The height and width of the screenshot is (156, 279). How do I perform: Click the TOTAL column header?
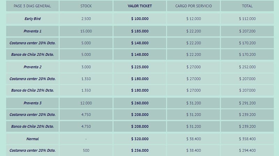click(247, 6)
